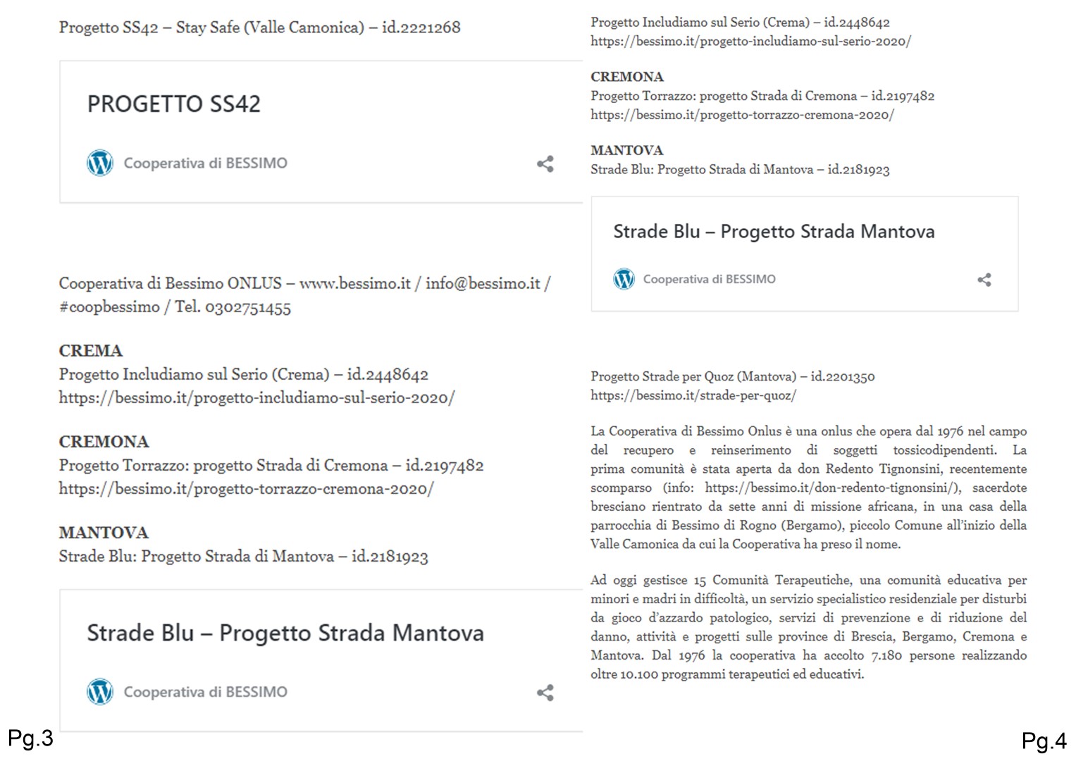The width and height of the screenshot is (1076, 761).
Task: Open page 3 progetto-torrazzo-cremona-2020 URL
Action: pyautogui.click(x=246, y=489)
